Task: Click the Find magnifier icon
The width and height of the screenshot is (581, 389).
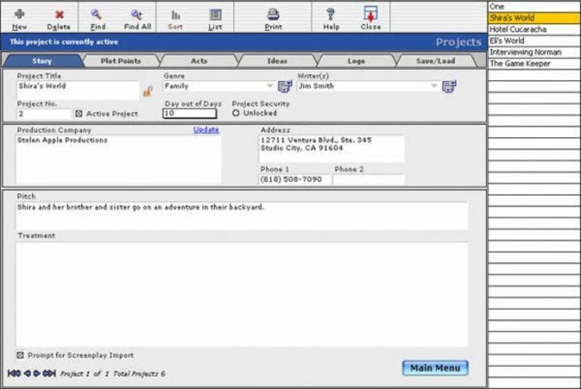Action: point(97,14)
